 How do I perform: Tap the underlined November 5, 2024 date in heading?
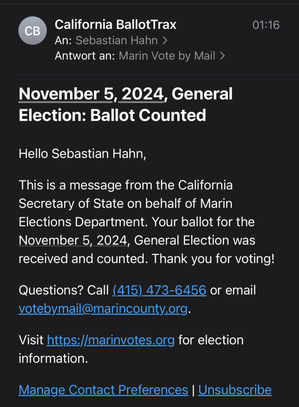click(x=91, y=94)
